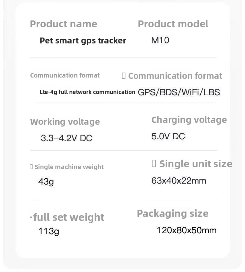
Task: Select "Lte-4g full network communication" text
Action: point(87,92)
